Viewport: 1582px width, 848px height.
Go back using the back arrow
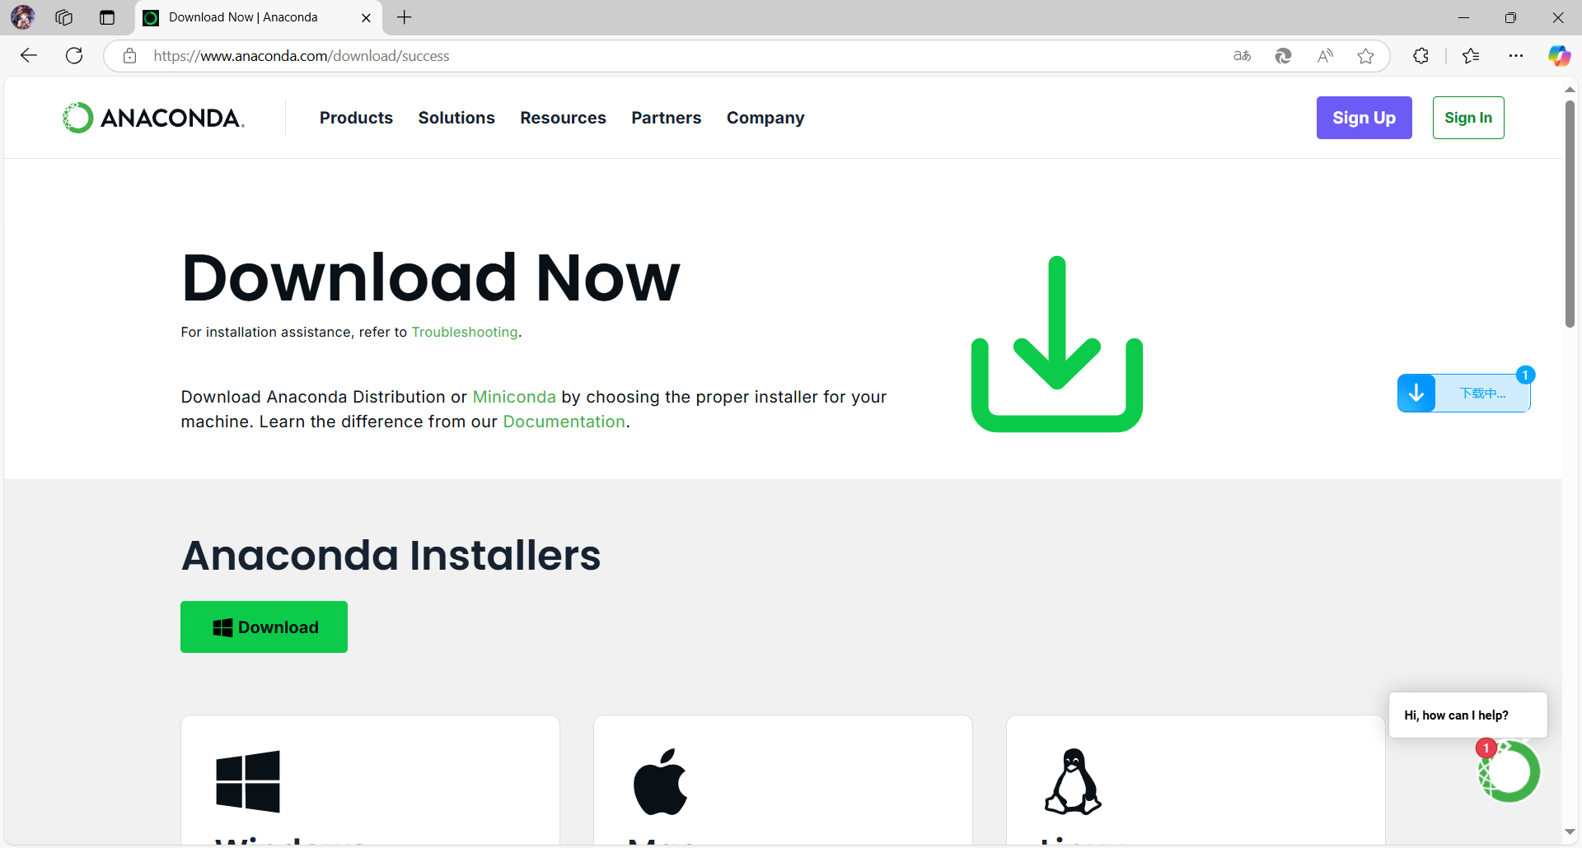pyautogui.click(x=29, y=56)
